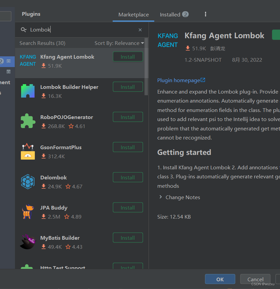The image size is (280, 289).
Task: Click the Size: 12.54 KB text
Action: point(174,217)
